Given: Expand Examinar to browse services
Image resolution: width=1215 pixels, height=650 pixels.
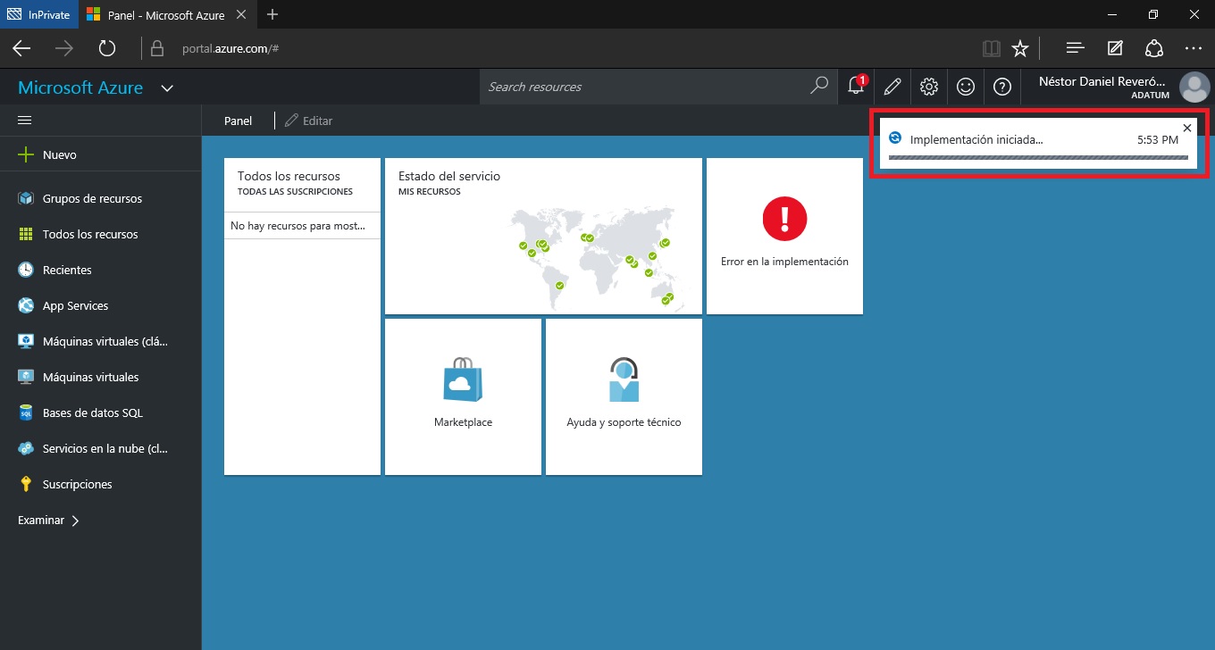Looking at the screenshot, I should point(48,521).
